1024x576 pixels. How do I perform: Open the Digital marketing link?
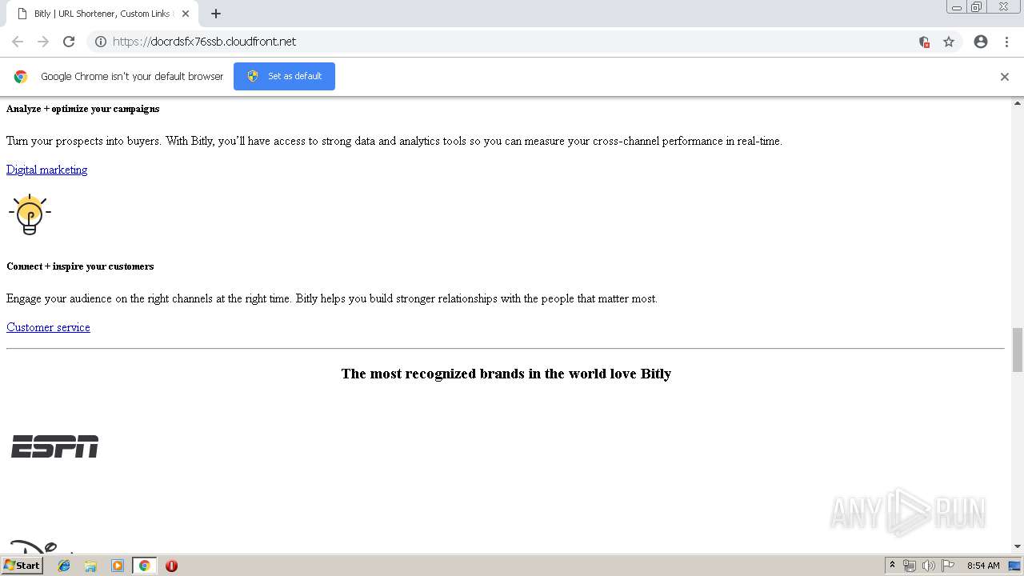pos(46,170)
